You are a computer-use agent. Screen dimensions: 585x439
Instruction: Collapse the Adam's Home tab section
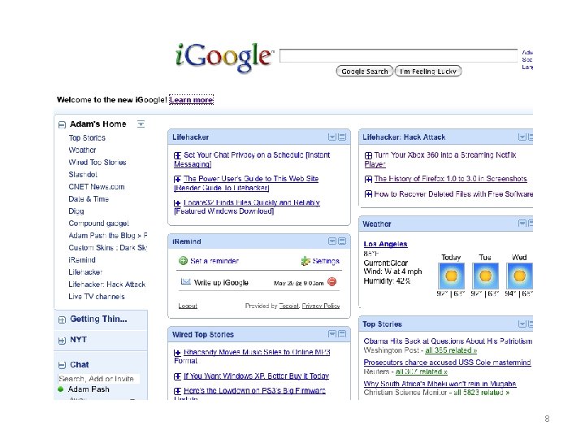click(62, 124)
